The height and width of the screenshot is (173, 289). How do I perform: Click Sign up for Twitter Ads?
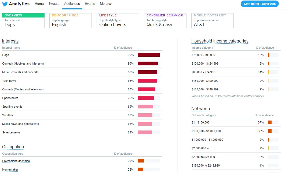pos(260,4)
